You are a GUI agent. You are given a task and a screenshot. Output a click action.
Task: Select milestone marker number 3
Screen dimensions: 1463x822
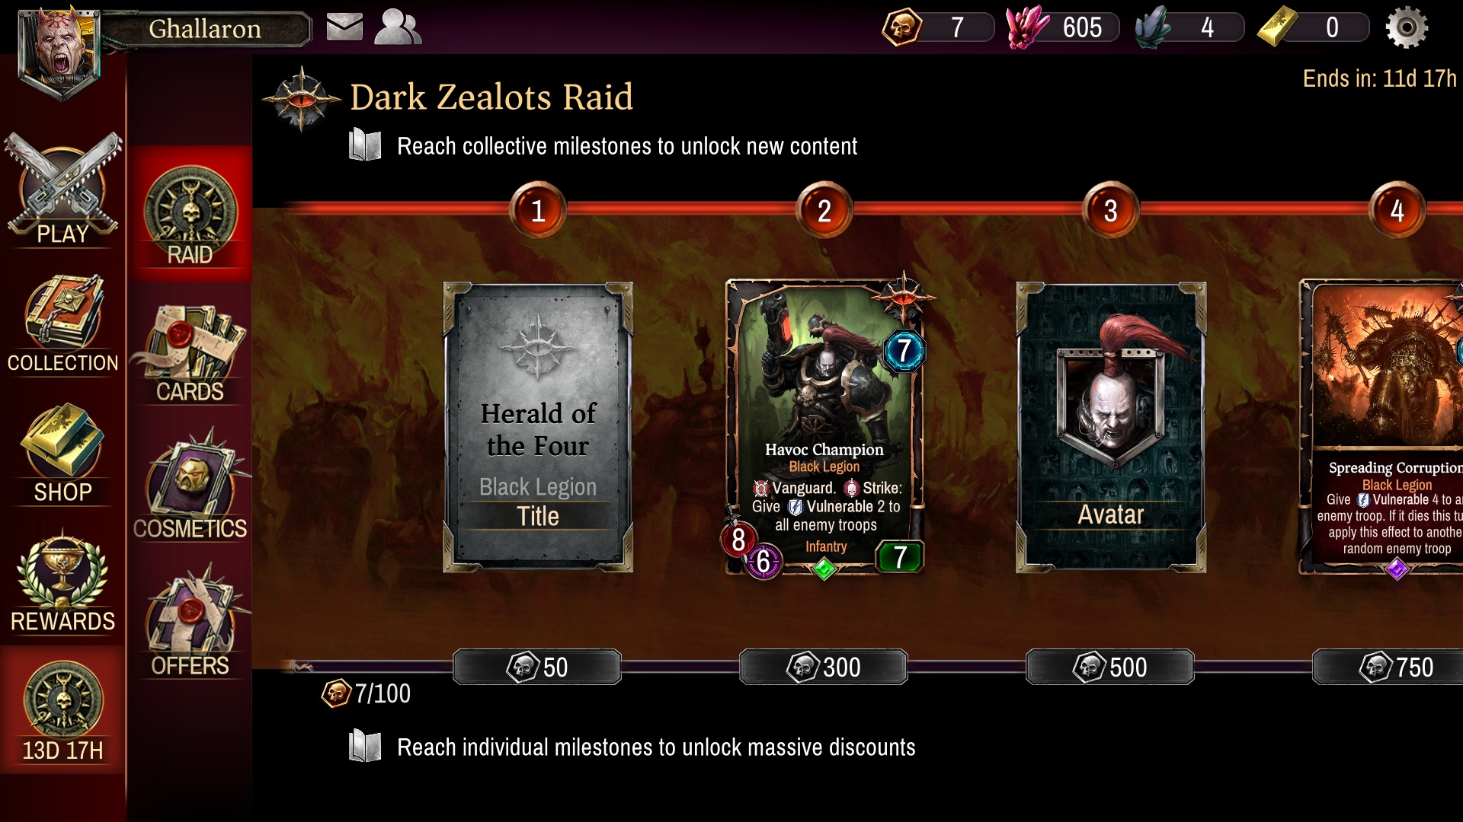1111,210
